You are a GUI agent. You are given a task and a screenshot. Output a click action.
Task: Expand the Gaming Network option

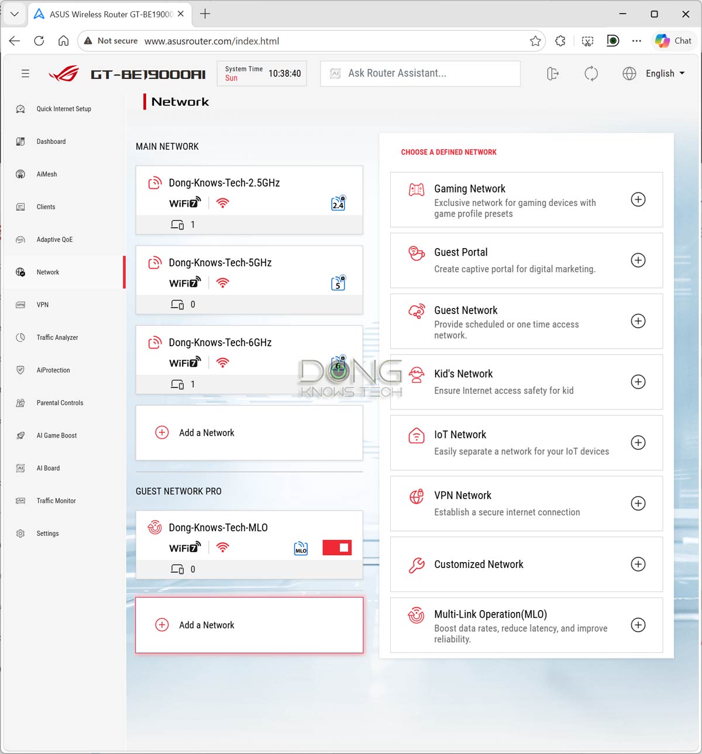(638, 199)
